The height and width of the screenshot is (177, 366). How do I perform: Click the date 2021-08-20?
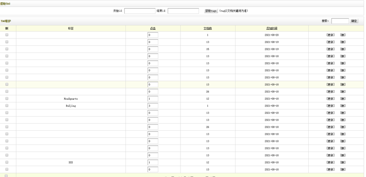coord(272,35)
